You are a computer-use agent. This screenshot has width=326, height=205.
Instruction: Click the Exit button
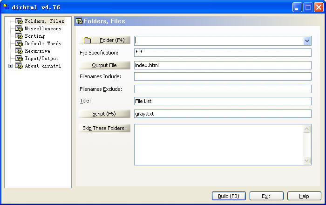(x=266, y=196)
